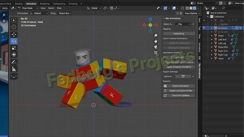
Task: Select the Annotate tool
Action: pos(14,62)
